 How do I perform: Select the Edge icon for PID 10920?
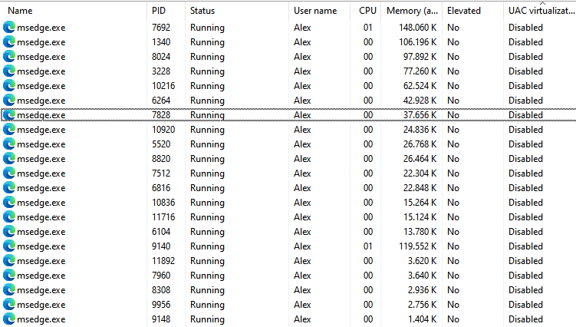click(9, 130)
